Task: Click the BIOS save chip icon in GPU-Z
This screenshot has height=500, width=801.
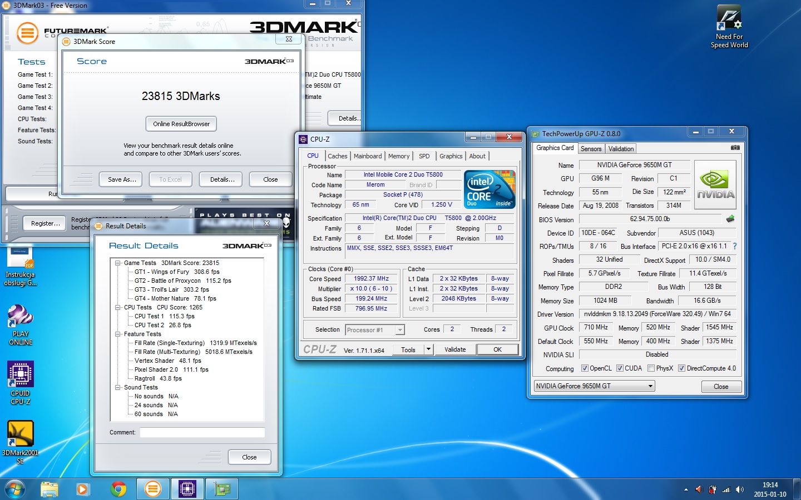Action: [x=730, y=219]
